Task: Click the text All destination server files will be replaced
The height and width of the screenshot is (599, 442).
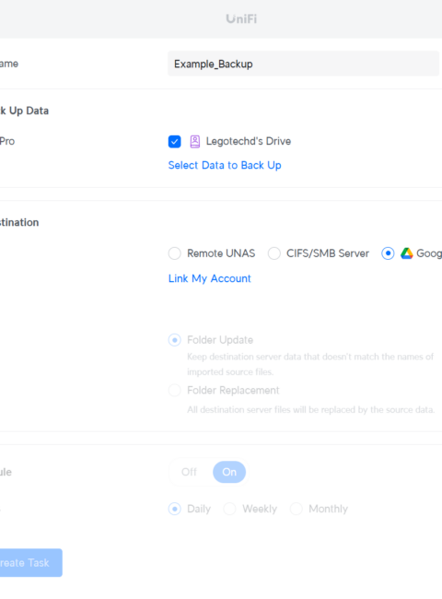Action: click(310, 409)
